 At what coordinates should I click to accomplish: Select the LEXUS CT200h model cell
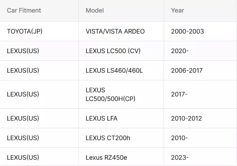coord(108,138)
